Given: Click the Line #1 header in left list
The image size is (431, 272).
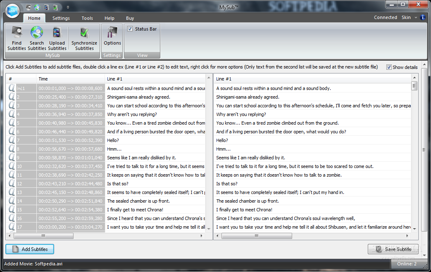Looking at the screenshot, I should click(x=155, y=79).
